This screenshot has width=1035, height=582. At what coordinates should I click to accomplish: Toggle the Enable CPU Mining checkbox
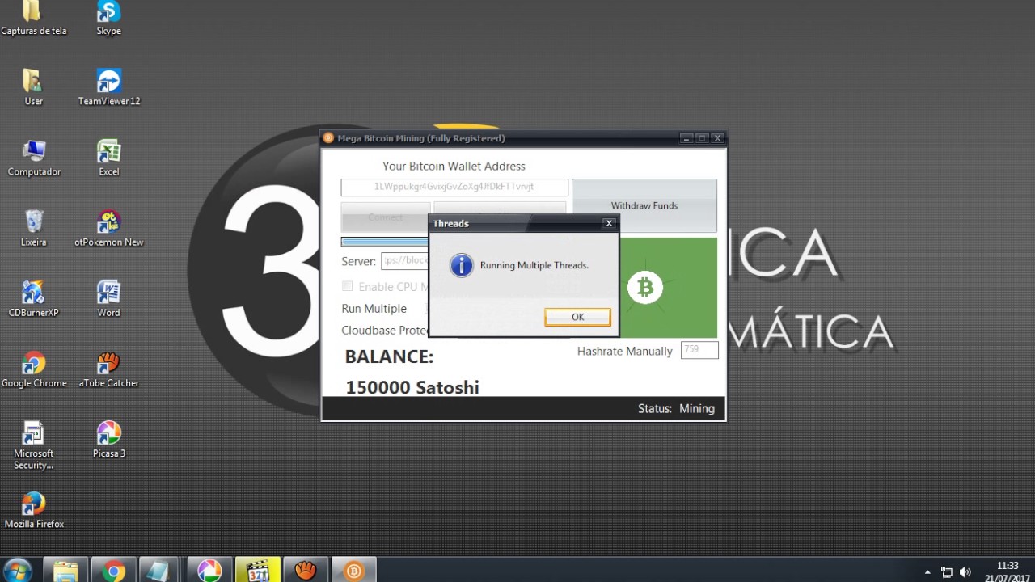[347, 286]
